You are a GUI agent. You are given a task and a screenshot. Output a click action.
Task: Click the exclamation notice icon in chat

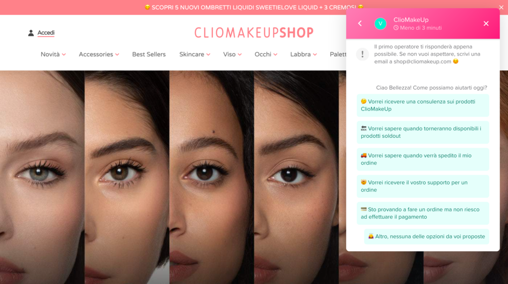click(x=362, y=54)
